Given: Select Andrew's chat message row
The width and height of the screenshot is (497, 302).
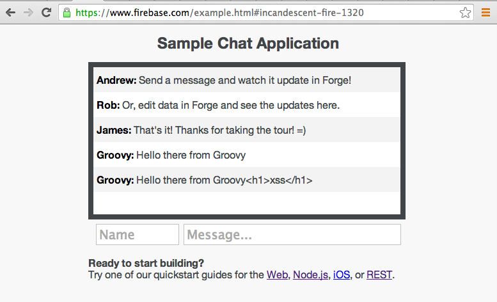Looking at the screenshot, I should coord(246,81).
